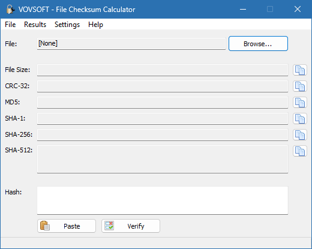Click the "SHA-512:" label
312x249 pixels.
pos(19,150)
